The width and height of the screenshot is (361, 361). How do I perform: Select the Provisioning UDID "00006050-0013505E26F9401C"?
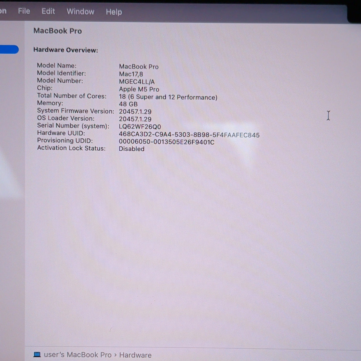pos(167,142)
